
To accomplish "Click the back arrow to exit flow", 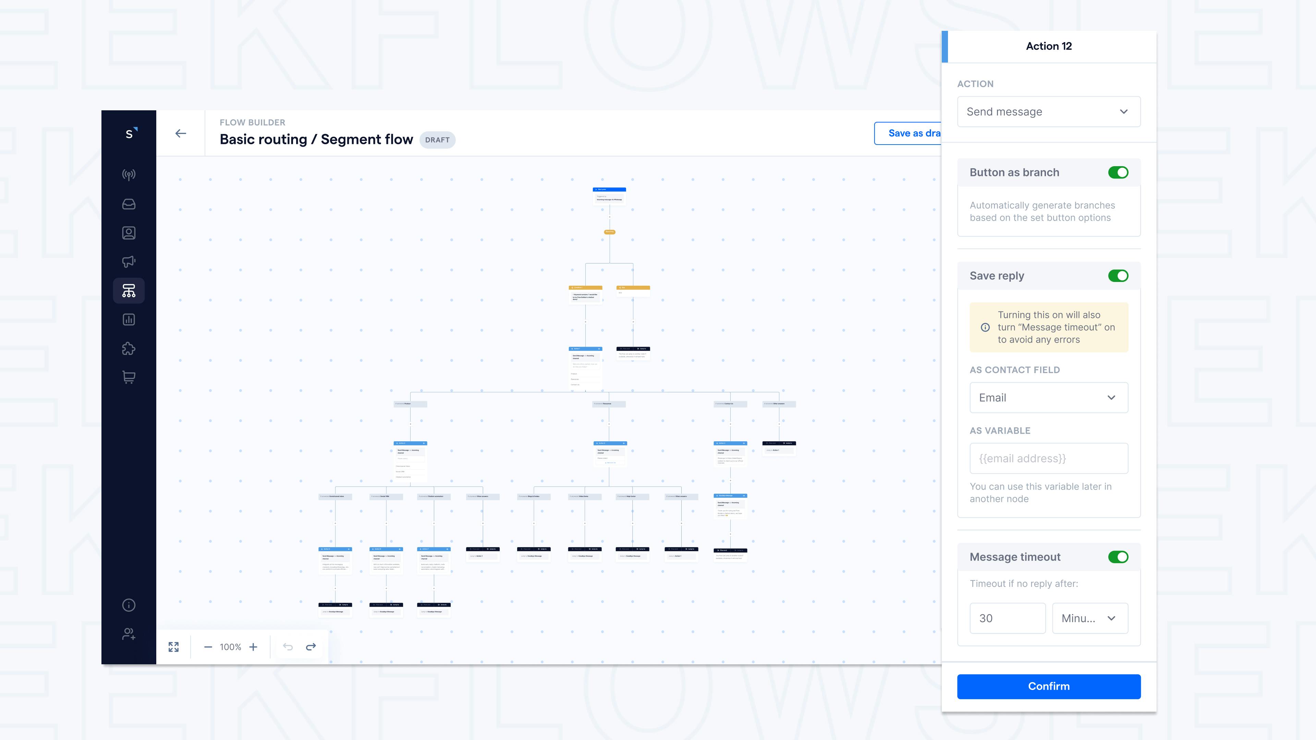I will point(180,133).
